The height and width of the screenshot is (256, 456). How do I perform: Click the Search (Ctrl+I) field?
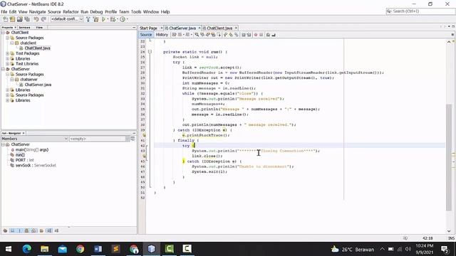click(420, 11)
